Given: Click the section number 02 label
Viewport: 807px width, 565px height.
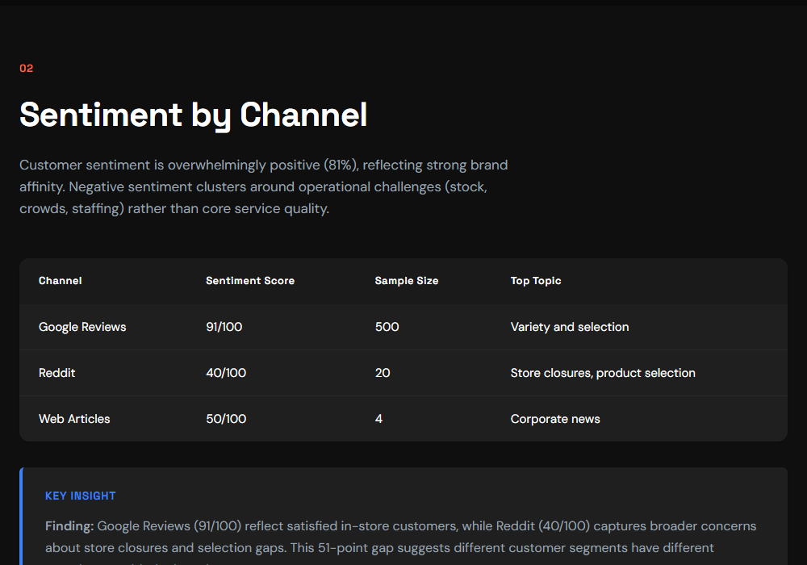Looking at the screenshot, I should 27,69.
